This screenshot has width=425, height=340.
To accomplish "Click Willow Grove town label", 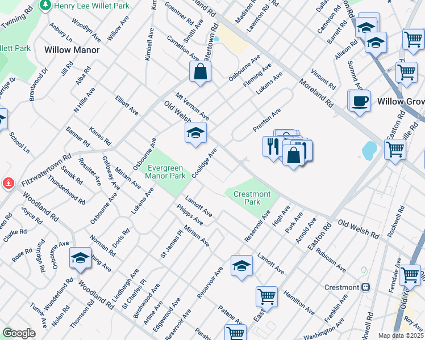I will [x=401, y=101].
